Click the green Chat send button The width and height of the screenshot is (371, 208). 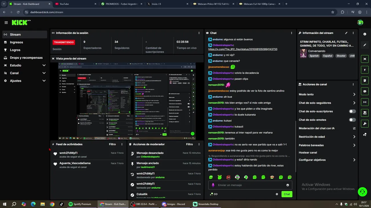tap(287, 194)
